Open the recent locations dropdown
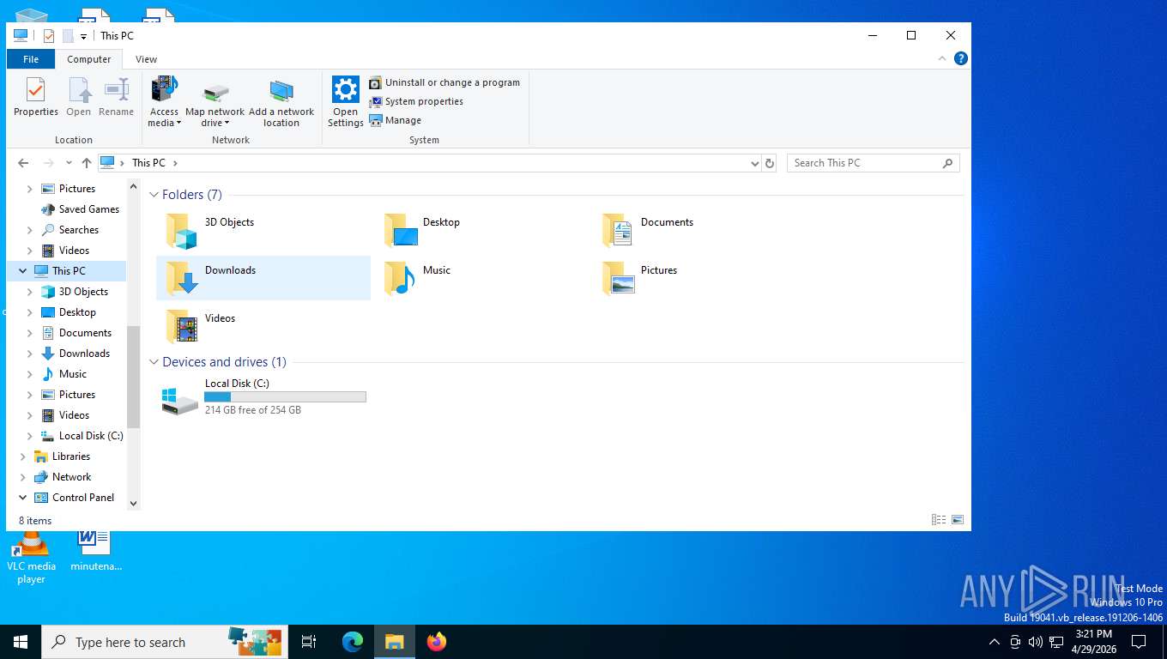The width and height of the screenshot is (1167, 659). (x=69, y=163)
